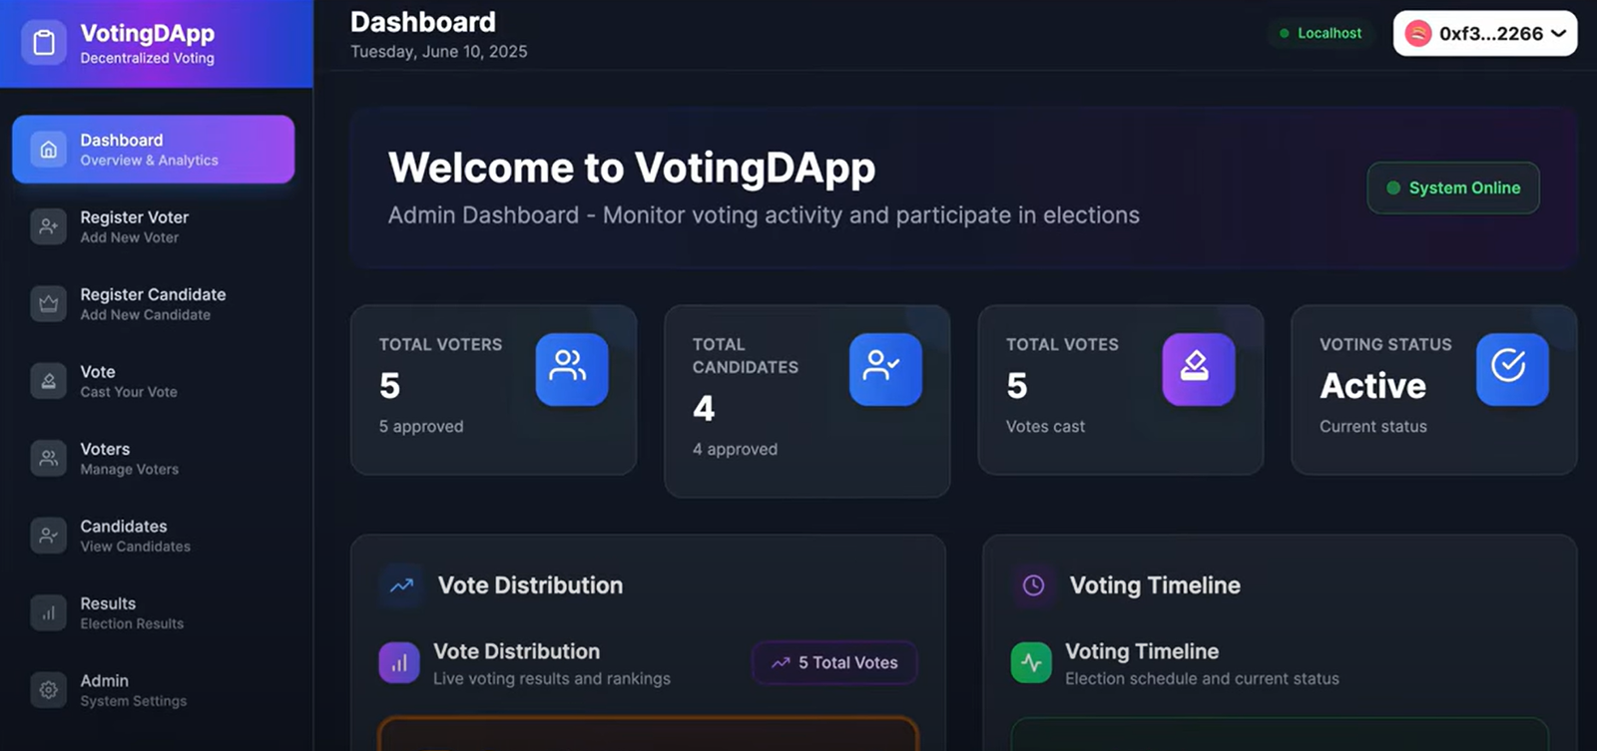The width and height of the screenshot is (1597, 751).
Task: Click the VotingDApp clipboard logo icon
Action: [44, 43]
